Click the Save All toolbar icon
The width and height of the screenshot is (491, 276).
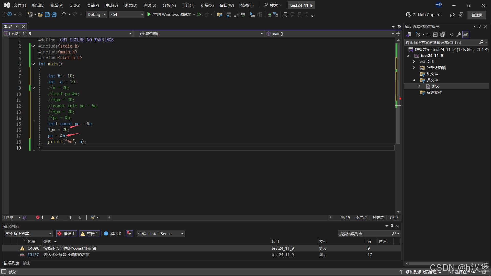click(54, 15)
